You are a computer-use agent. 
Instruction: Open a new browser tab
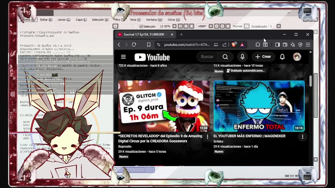(x=181, y=34)
